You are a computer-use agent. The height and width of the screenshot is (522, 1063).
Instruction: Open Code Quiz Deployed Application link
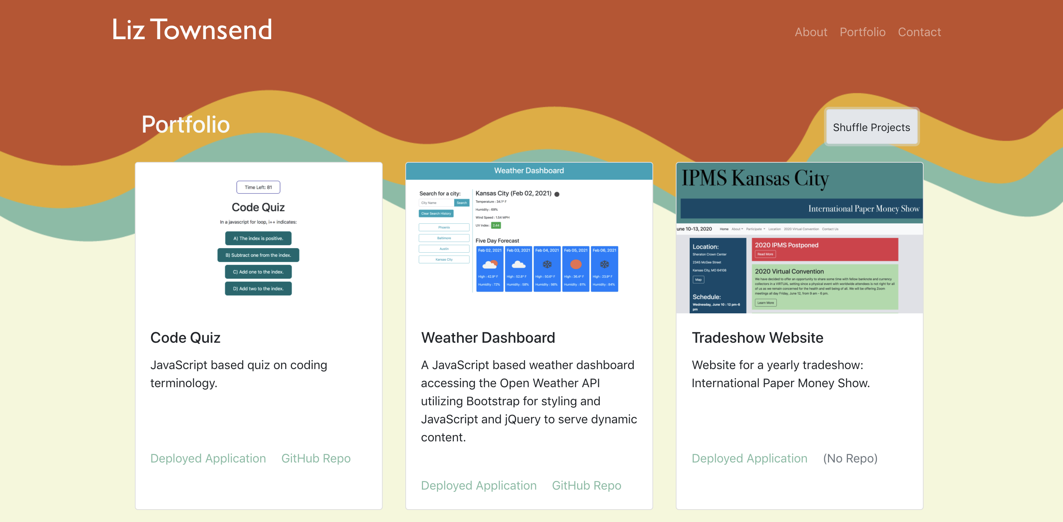(208, 458)
